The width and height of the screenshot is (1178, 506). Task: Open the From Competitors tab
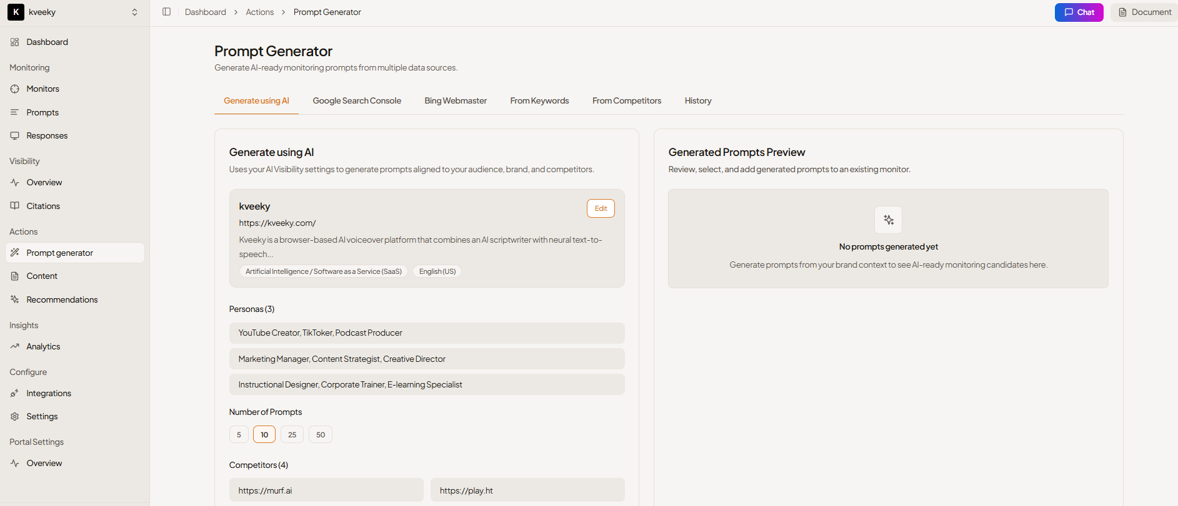pos(626,101)
